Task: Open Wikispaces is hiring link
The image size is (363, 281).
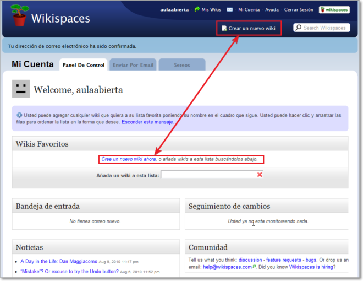Action: tap(311, 267)
